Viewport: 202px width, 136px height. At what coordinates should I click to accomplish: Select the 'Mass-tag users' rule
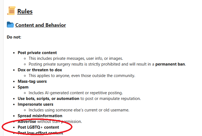pos(32,81)
